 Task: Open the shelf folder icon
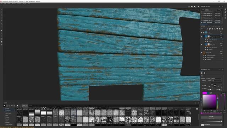[x=4, y=106]
